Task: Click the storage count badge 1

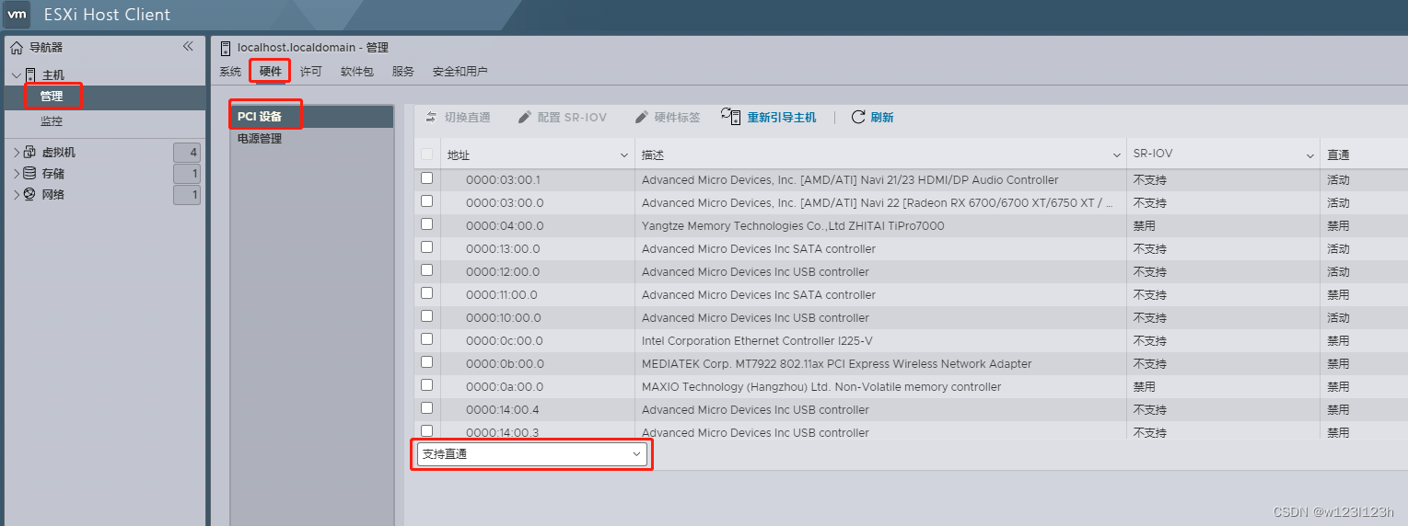Action: 187,174
